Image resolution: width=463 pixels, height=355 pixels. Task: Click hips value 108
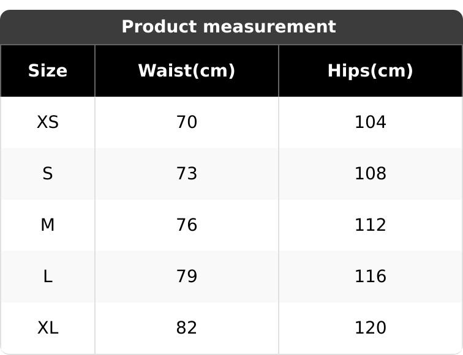[x=371, y=174]
